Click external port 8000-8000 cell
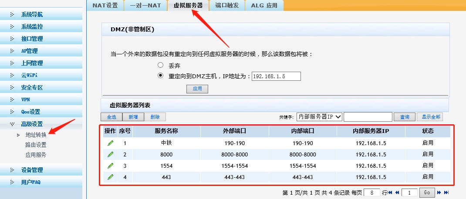 (234, 155)
